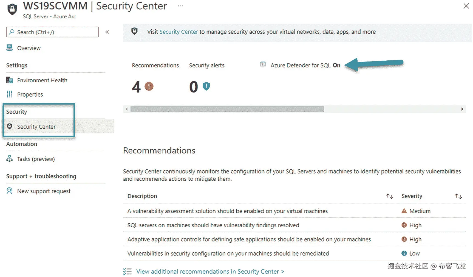
Task: Click the Security Center shield icon in sidebar
Action: (10, 126)
